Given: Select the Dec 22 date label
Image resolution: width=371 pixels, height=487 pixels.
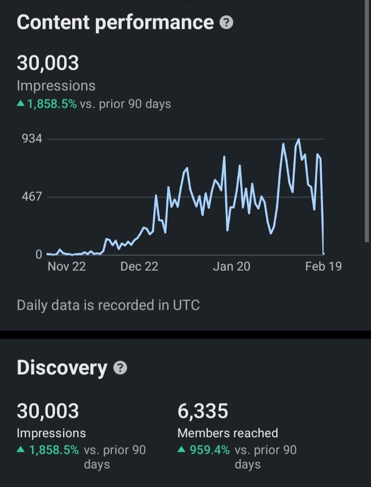Looking at the screenshot, I should pyautogui.click(x=139, y=266).
